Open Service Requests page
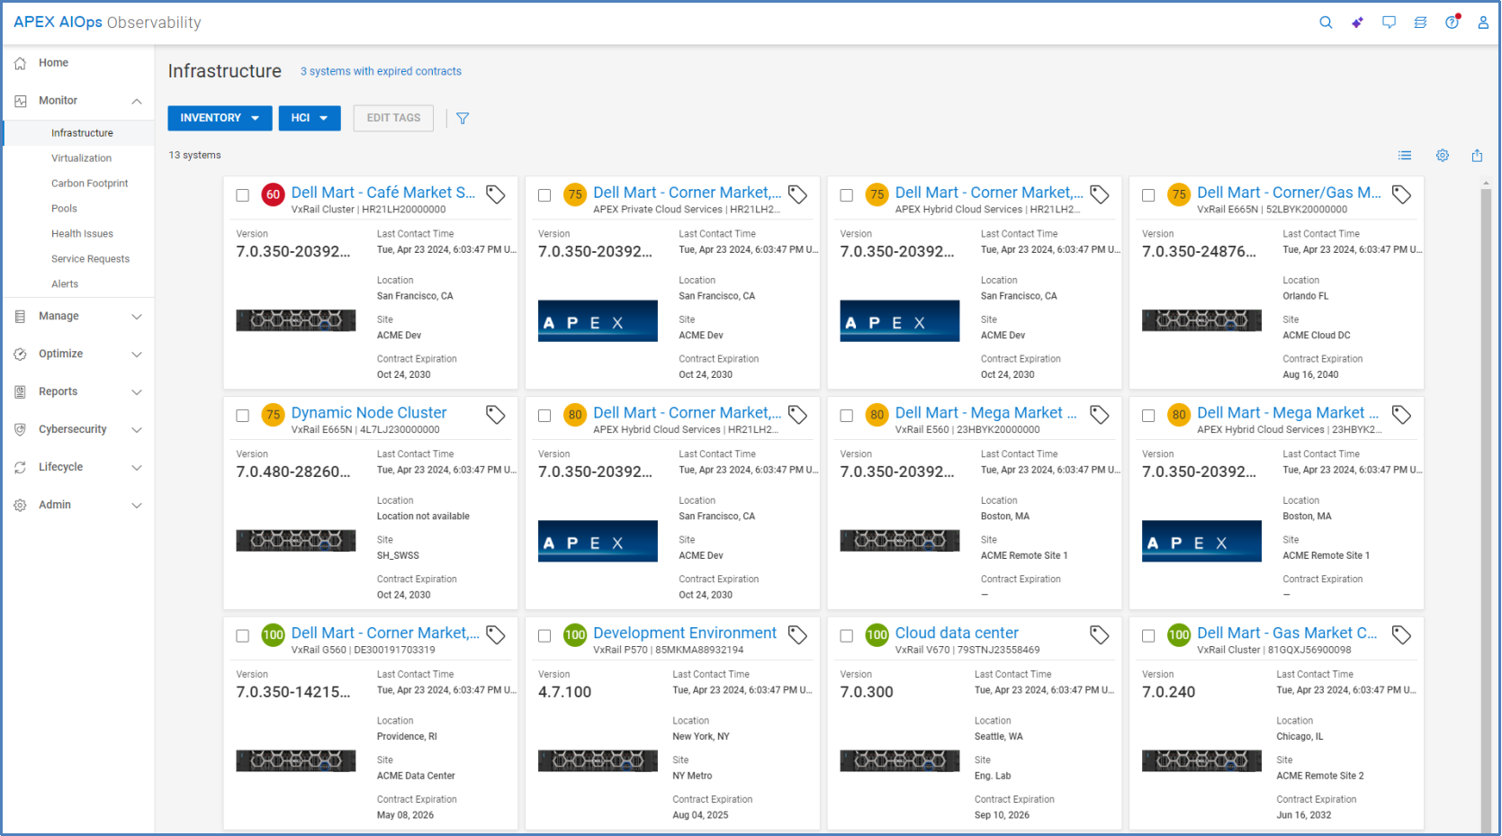The image size is (1502, 836). click(x=90, y=259)
